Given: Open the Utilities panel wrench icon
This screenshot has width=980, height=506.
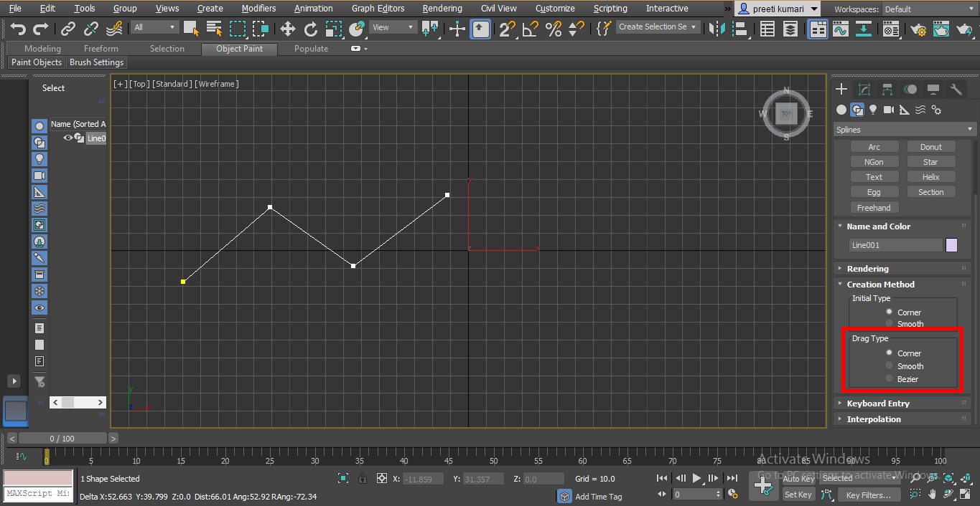Looking at the screenshot, I should pyautogui.click(x=956, y=89).
